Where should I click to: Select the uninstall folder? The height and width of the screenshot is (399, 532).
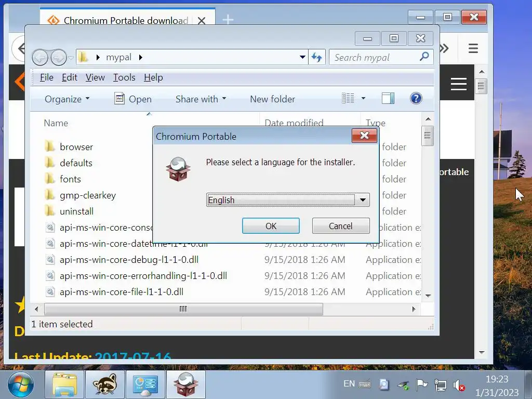pyautogui.click(x=77, y=211)
